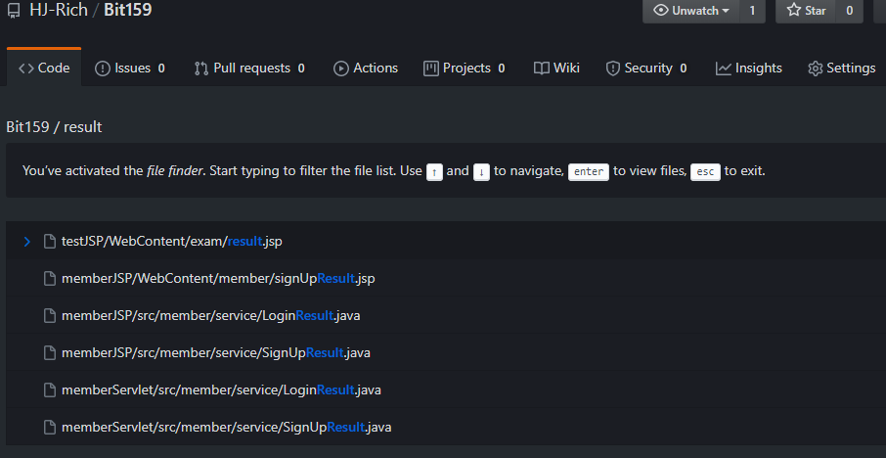Image resolution: width=886 pixels, height=458 pixels.
Task: Open the Projects tab
Action: pyautogui.click(x=464, y=68)
